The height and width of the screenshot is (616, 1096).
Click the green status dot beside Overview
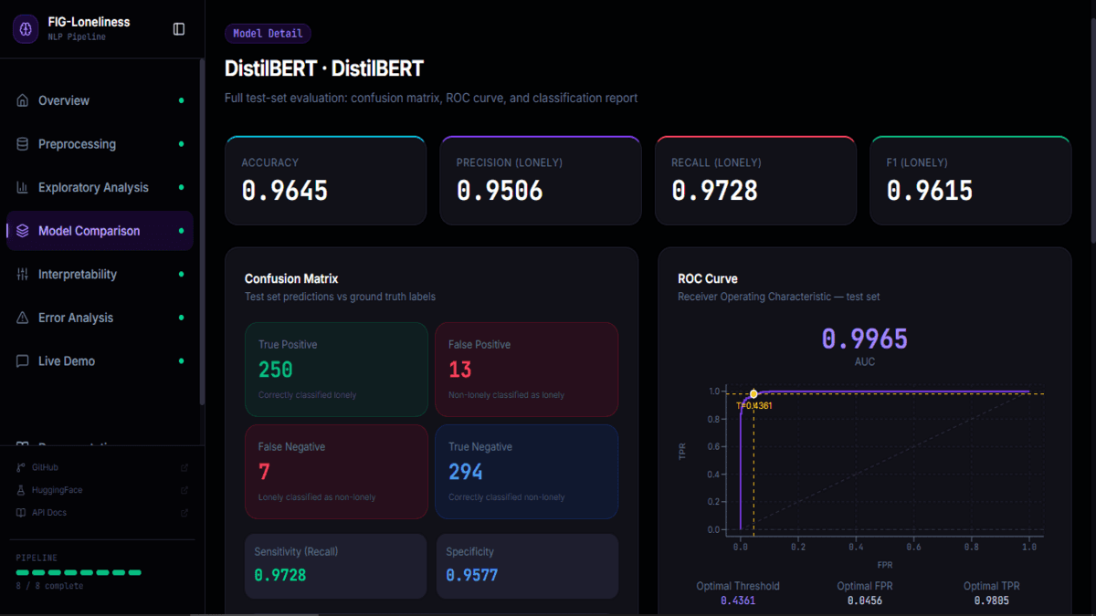click(182, 100)
